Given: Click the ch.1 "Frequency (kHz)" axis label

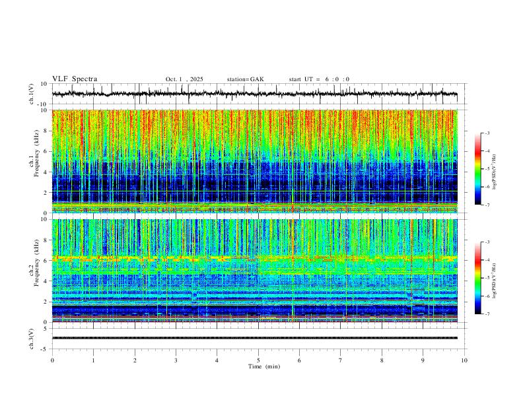Looking at the screenshot, I should pos(37,154).
